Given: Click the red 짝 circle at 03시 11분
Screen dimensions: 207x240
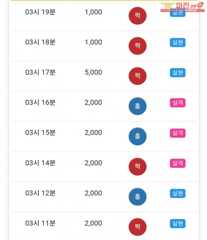Looking at the screenshot, I should [138, 227].
